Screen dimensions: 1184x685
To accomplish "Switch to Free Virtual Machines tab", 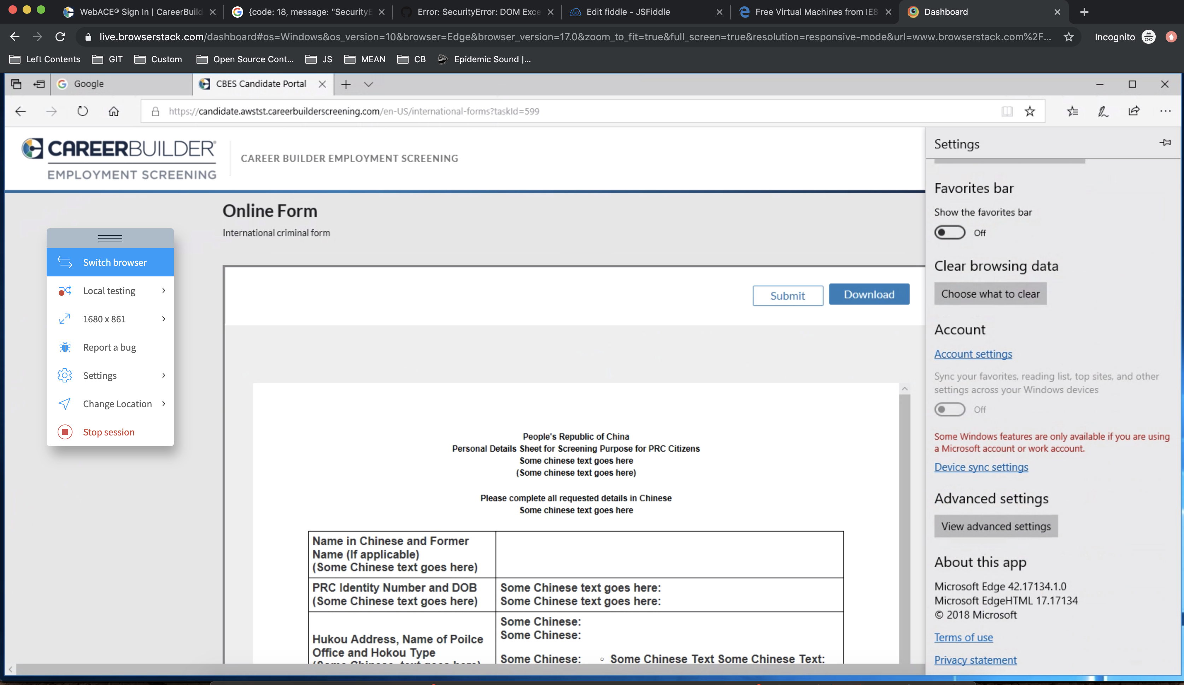I will 814,12.
